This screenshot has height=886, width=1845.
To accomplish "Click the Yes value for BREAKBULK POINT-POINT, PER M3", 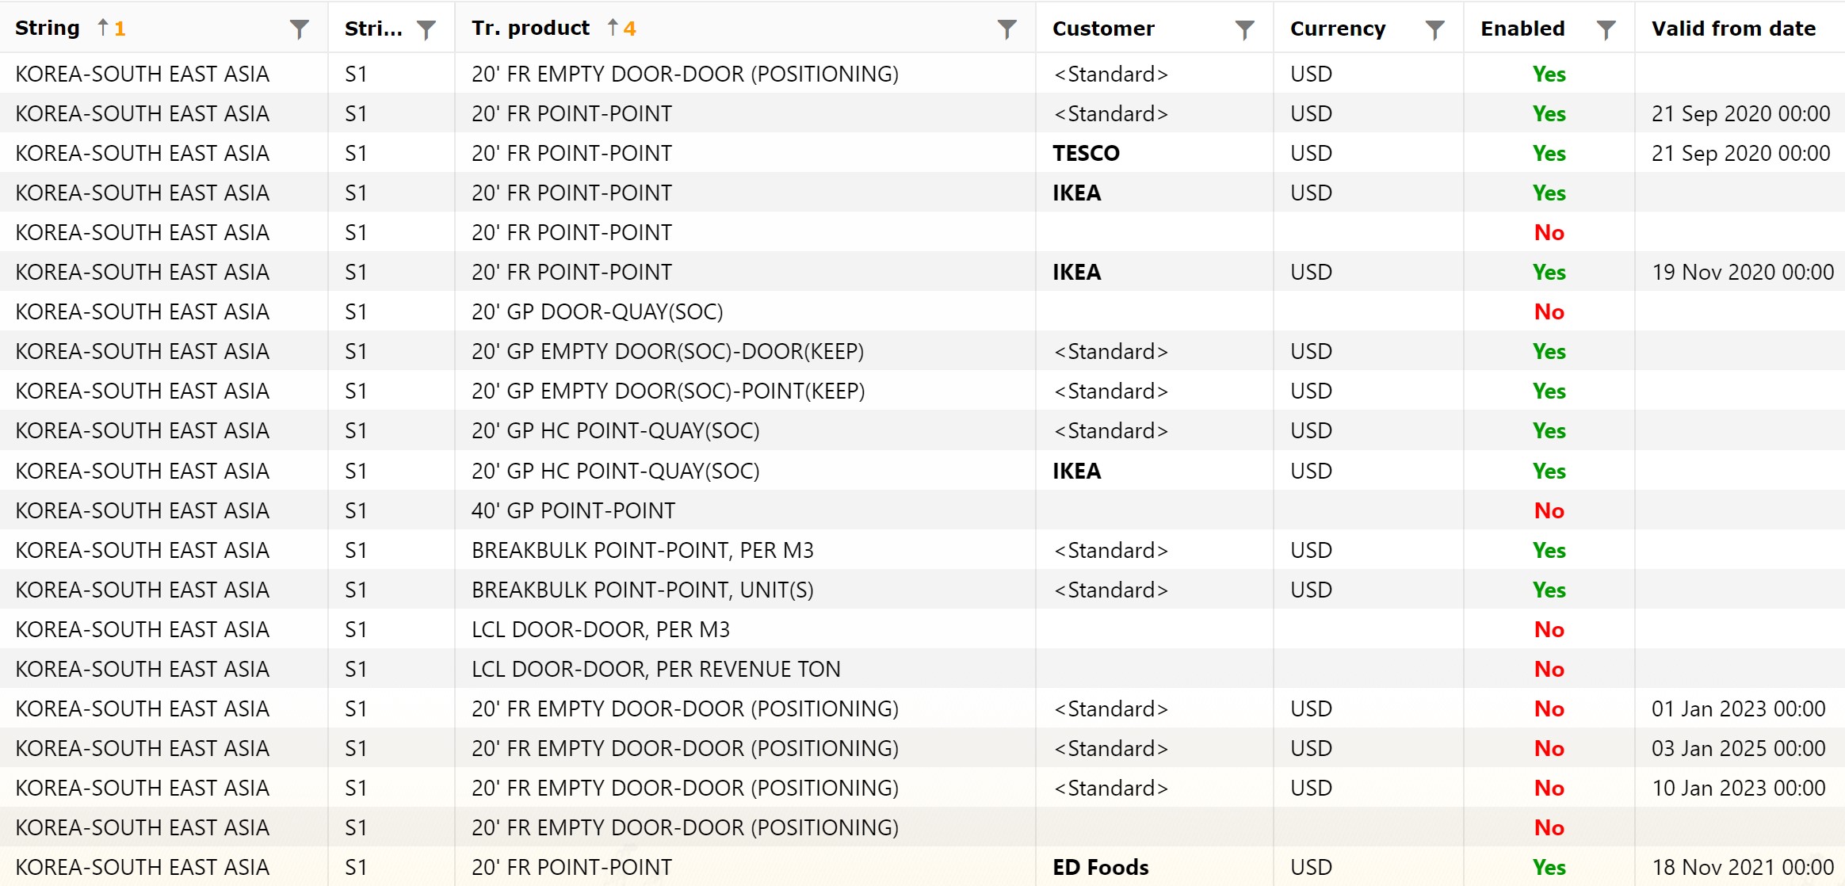I will tap(1549, 550).
